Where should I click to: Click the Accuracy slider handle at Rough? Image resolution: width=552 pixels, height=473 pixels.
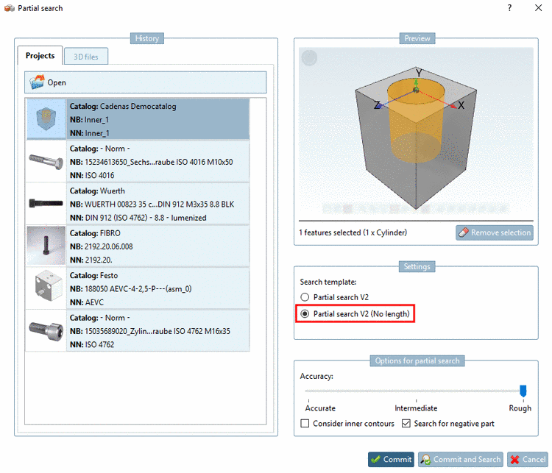523,391
